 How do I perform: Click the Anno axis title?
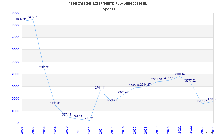pyautogui.click(x=209, y=132)
